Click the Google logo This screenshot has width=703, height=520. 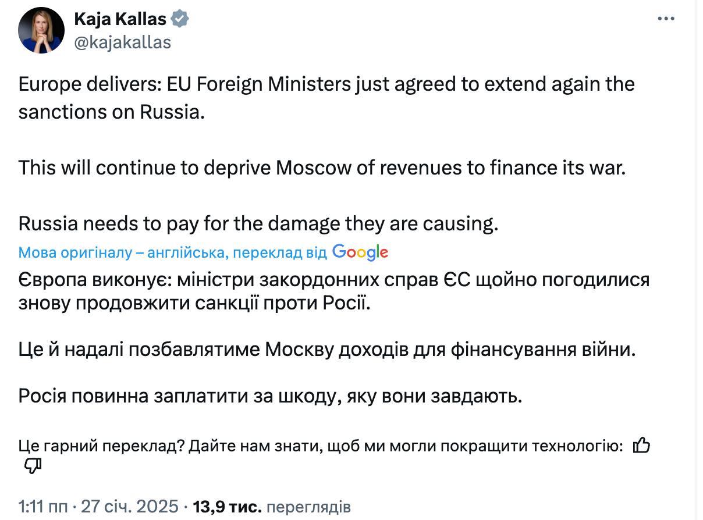tap(360, 252)
